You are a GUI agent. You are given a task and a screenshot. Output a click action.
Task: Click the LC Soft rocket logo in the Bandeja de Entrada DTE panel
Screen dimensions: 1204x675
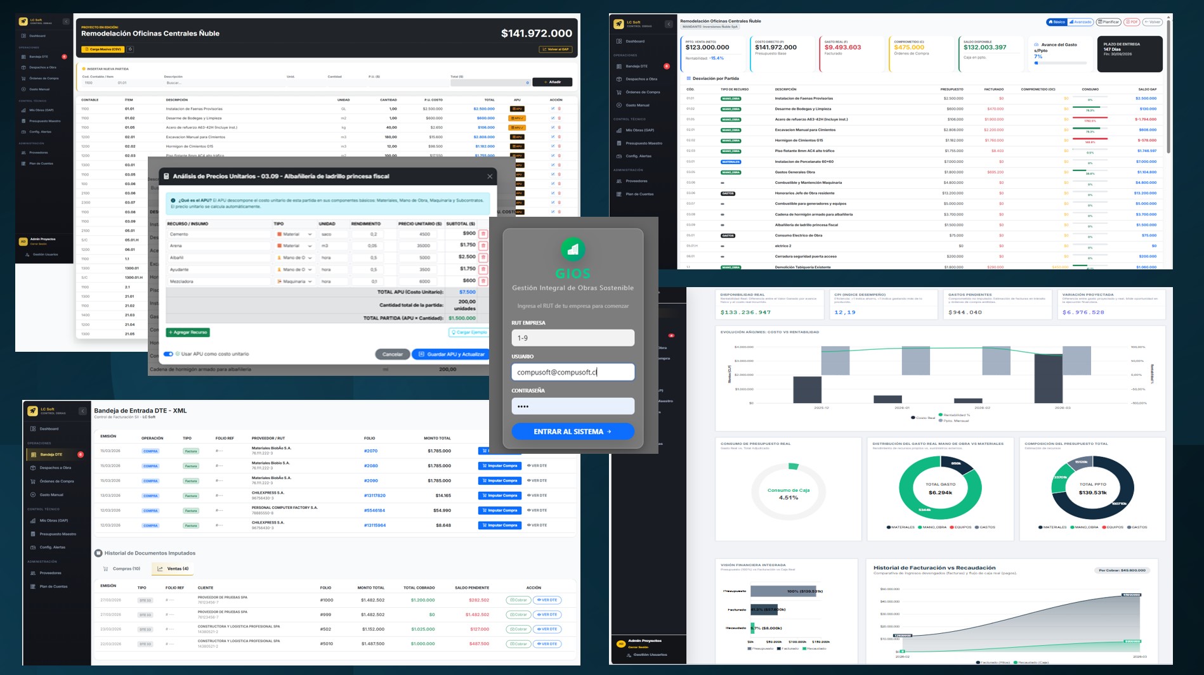pyautogui.click(x=32, y=411)
